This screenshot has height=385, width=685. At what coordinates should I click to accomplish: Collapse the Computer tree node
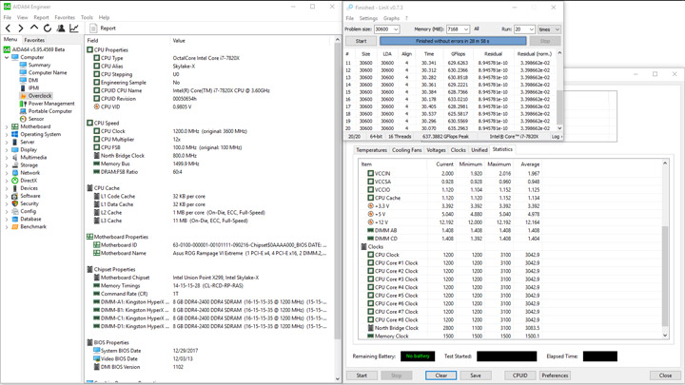tap(7, 57)
